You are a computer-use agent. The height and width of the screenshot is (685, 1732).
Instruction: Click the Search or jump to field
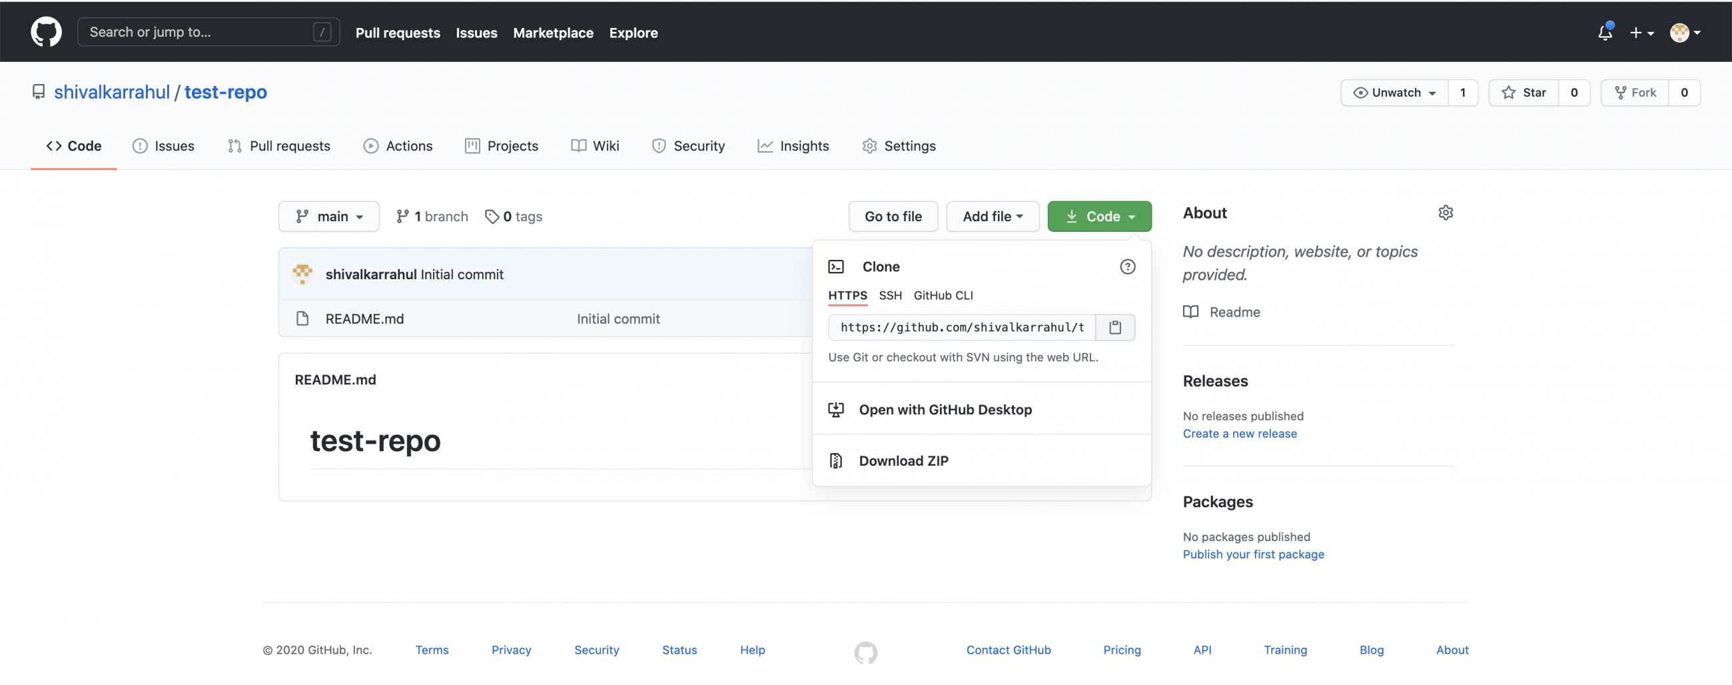209,31
